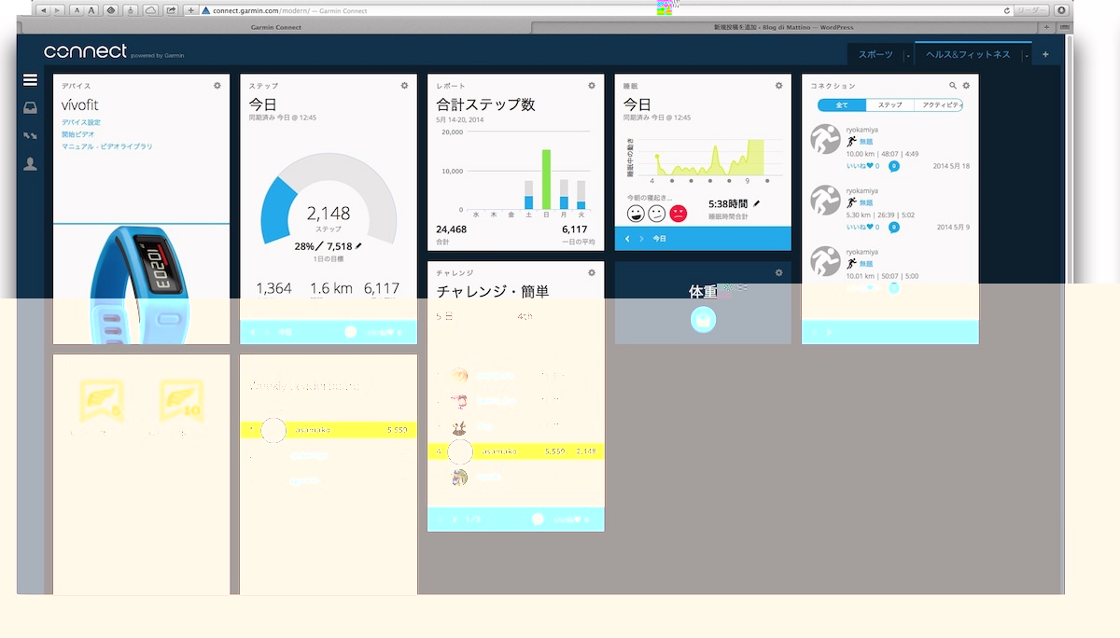Open the dropdown arrow beside ヘルス&フィットネス tab
Viewport: 1120px width, 638px height.
click(1027, 56)
